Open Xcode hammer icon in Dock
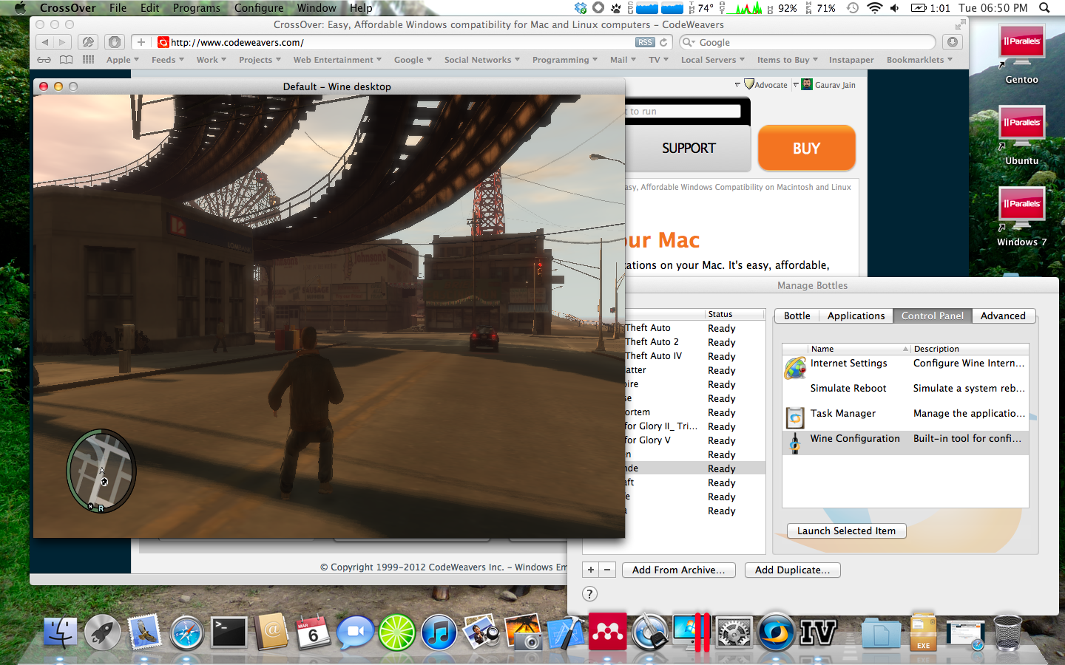 coord(566,632)
